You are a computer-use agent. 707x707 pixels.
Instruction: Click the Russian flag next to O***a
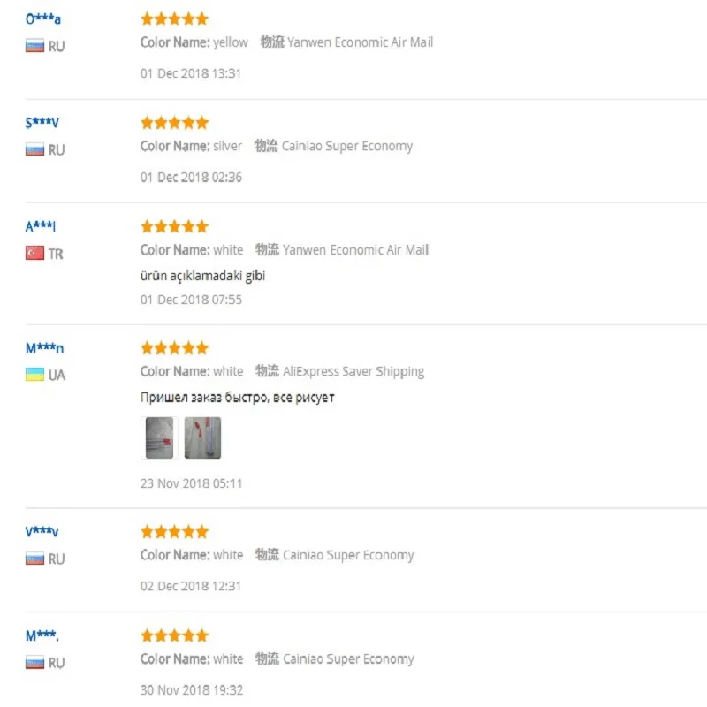click(34, 46)
